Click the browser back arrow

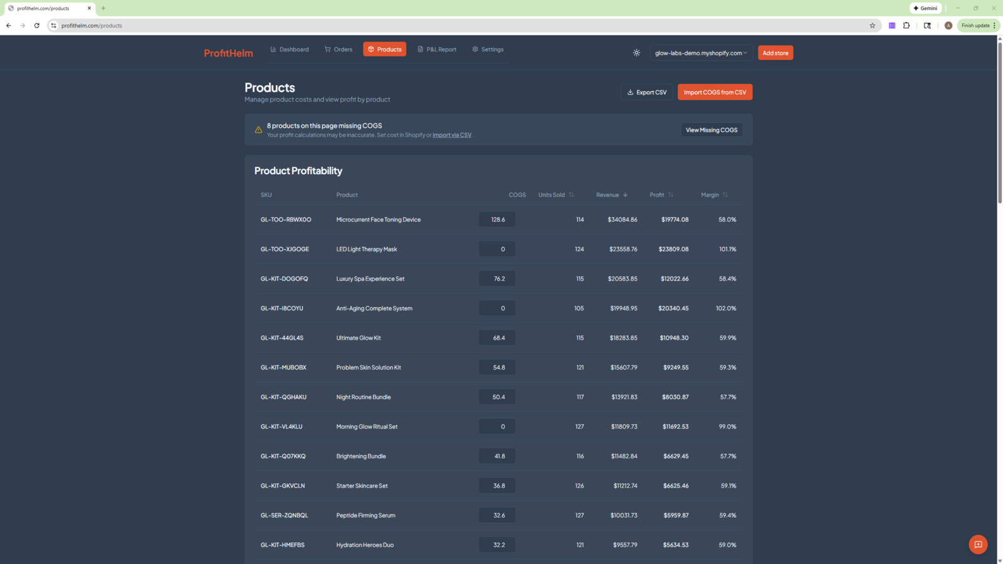pyautogui.click(x=9, y=26)
